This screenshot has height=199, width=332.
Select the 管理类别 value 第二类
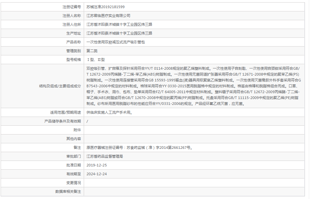coord(93,51)
